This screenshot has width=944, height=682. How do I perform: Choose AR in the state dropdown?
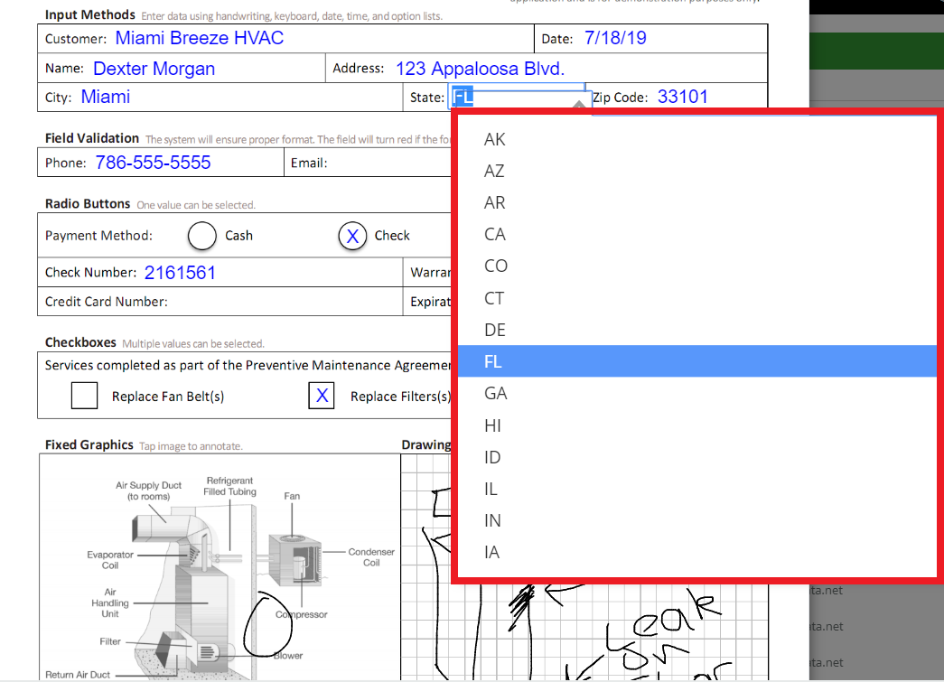point(697,203)
